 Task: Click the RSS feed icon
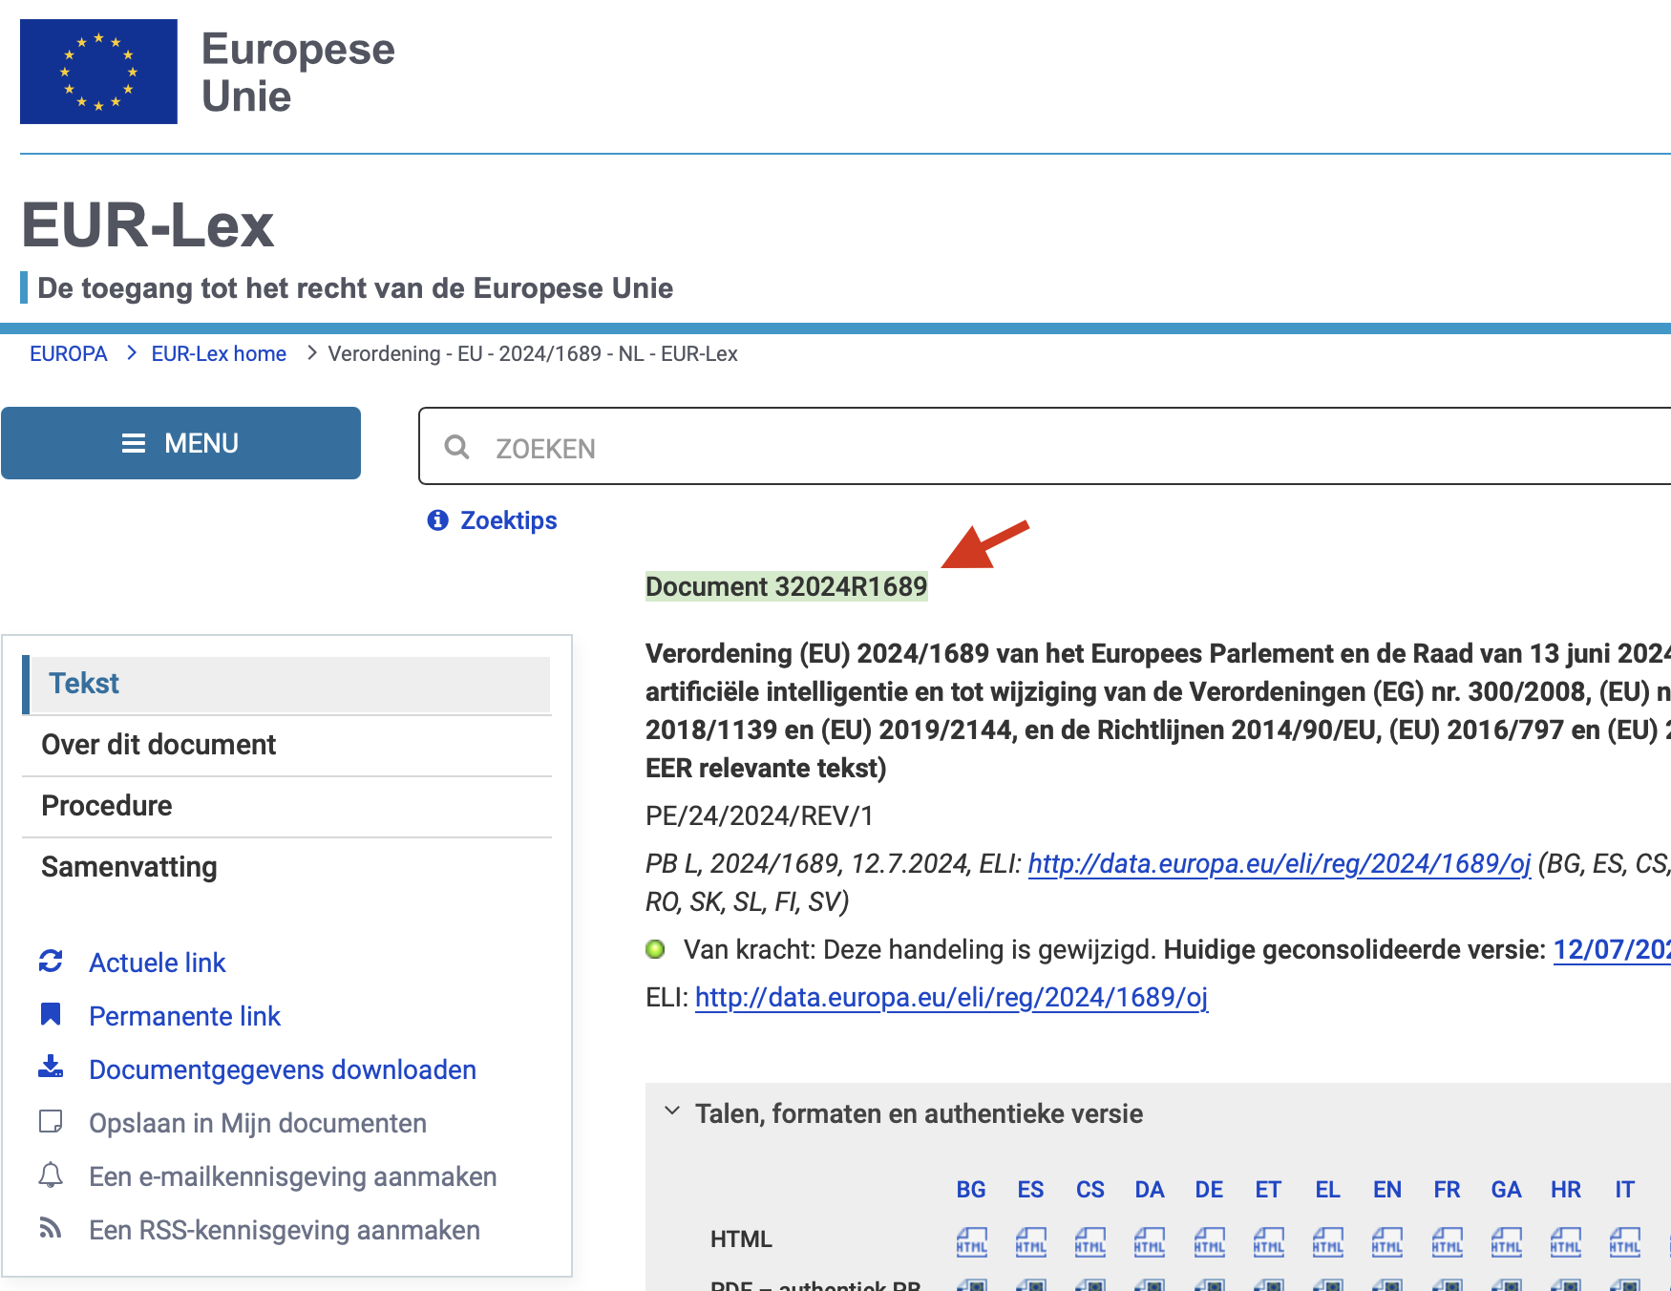click(x=51, y=1228)
